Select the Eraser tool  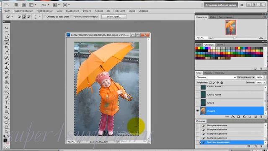6,77
